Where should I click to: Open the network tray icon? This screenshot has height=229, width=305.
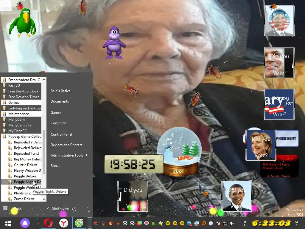(x=225, y=223)
